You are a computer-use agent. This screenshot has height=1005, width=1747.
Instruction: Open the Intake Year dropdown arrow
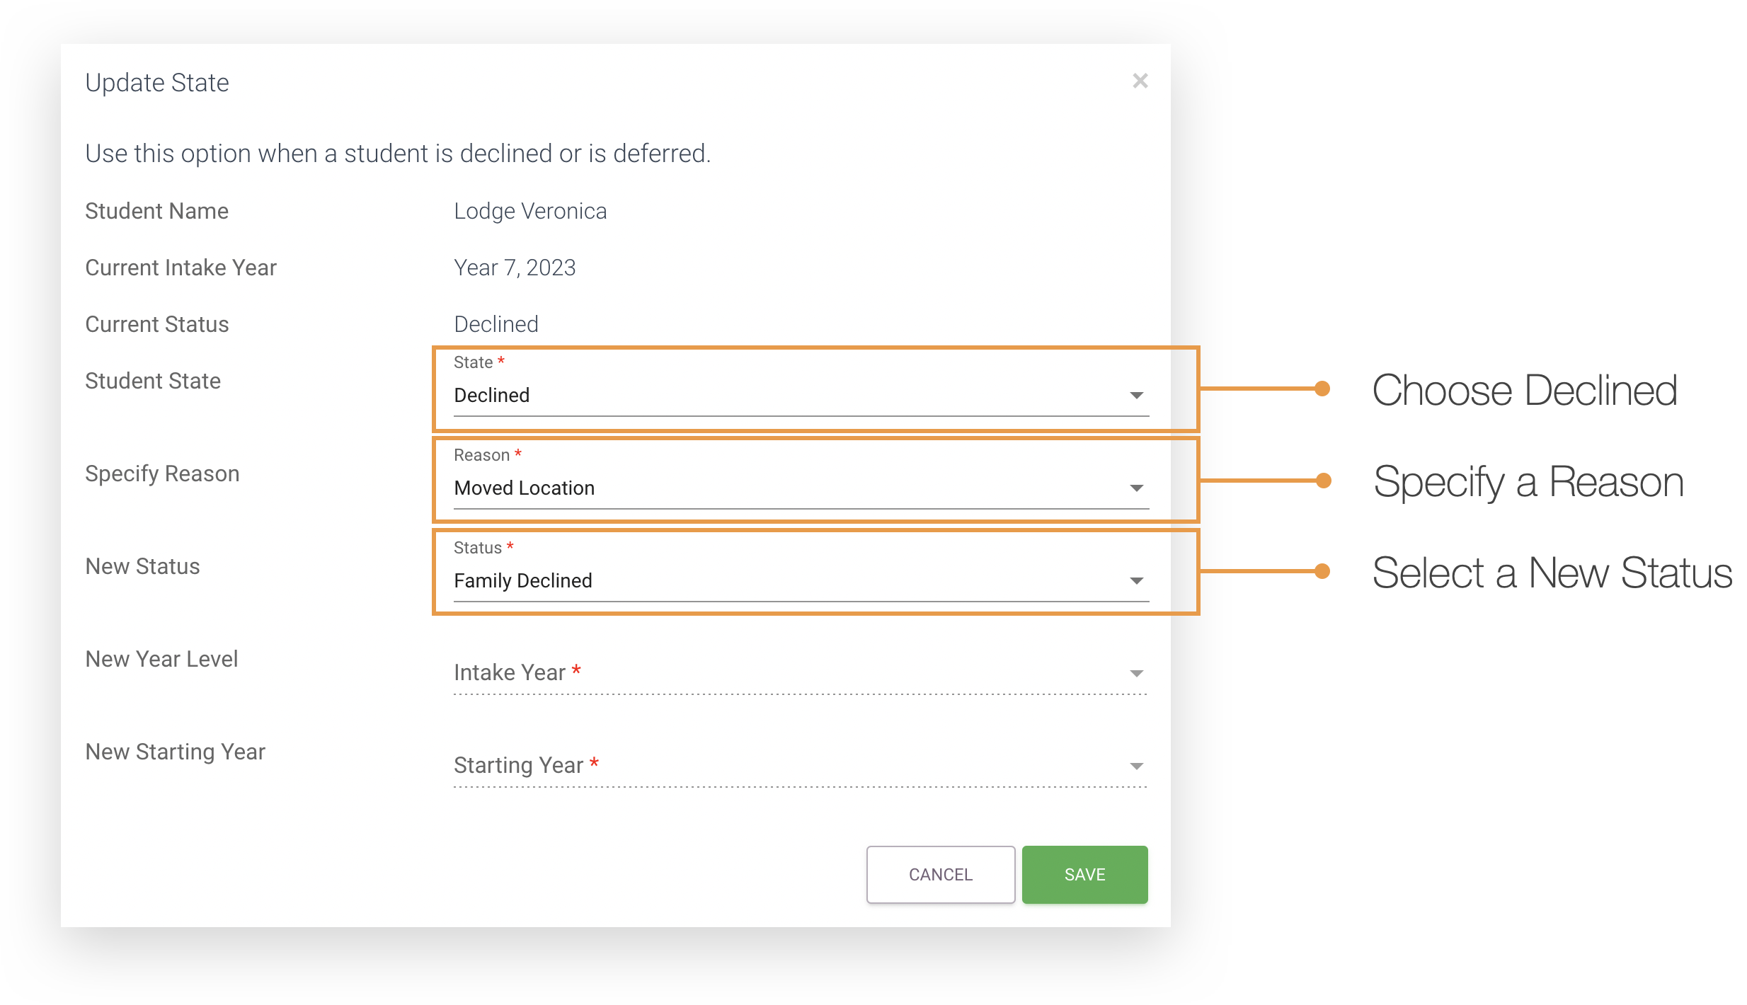(1136, 674)
